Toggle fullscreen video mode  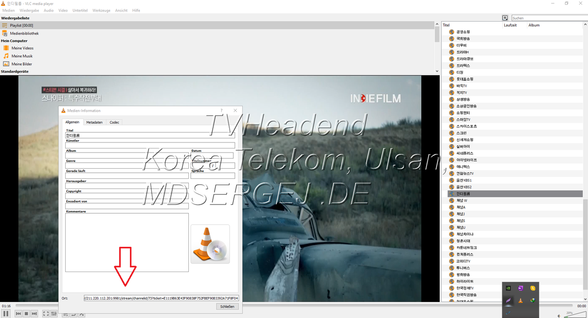pyautogui.click(x=46, y=313)
